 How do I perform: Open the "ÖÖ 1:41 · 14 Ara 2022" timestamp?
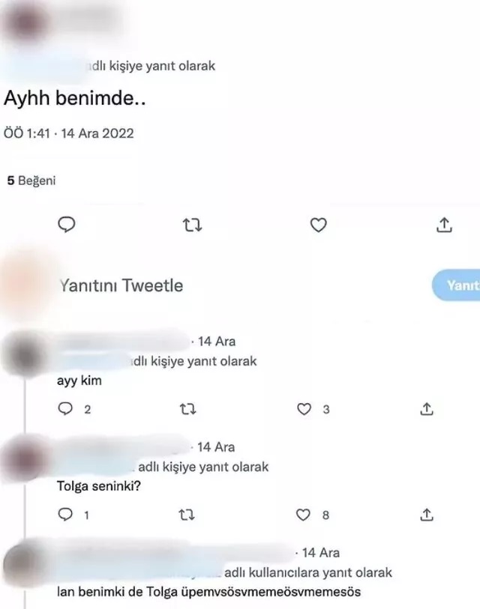[69, 133]
